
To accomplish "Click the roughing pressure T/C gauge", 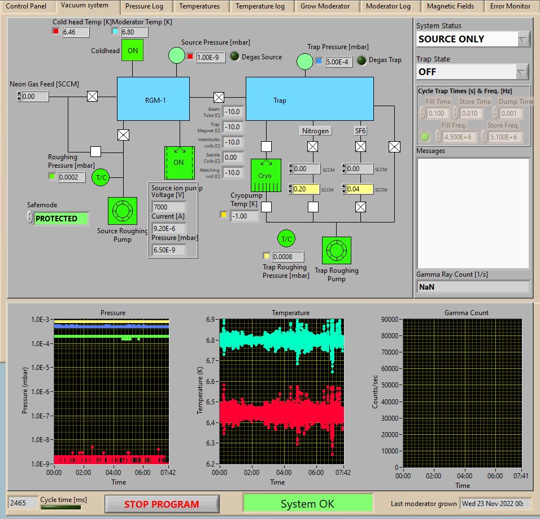I will 101,177.
